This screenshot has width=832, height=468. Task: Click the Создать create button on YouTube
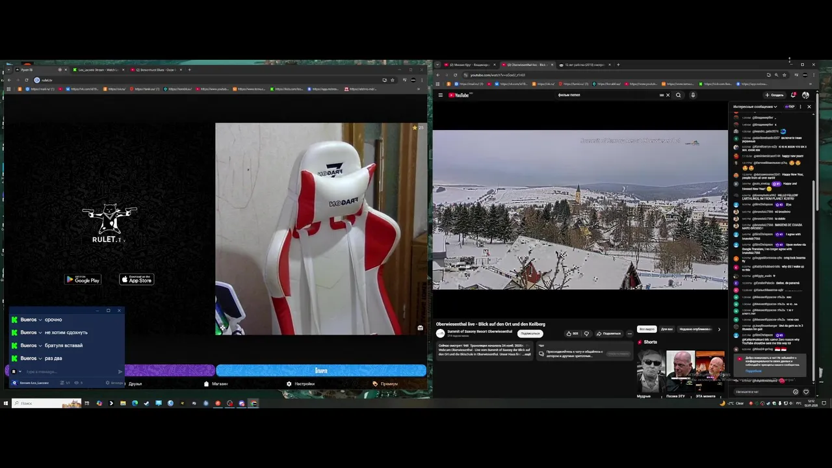(774, 95)
